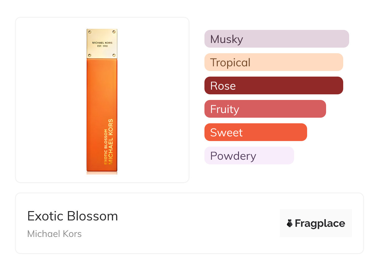
Task: Select the peach Tropical accord bar
Action: (274, 62)
